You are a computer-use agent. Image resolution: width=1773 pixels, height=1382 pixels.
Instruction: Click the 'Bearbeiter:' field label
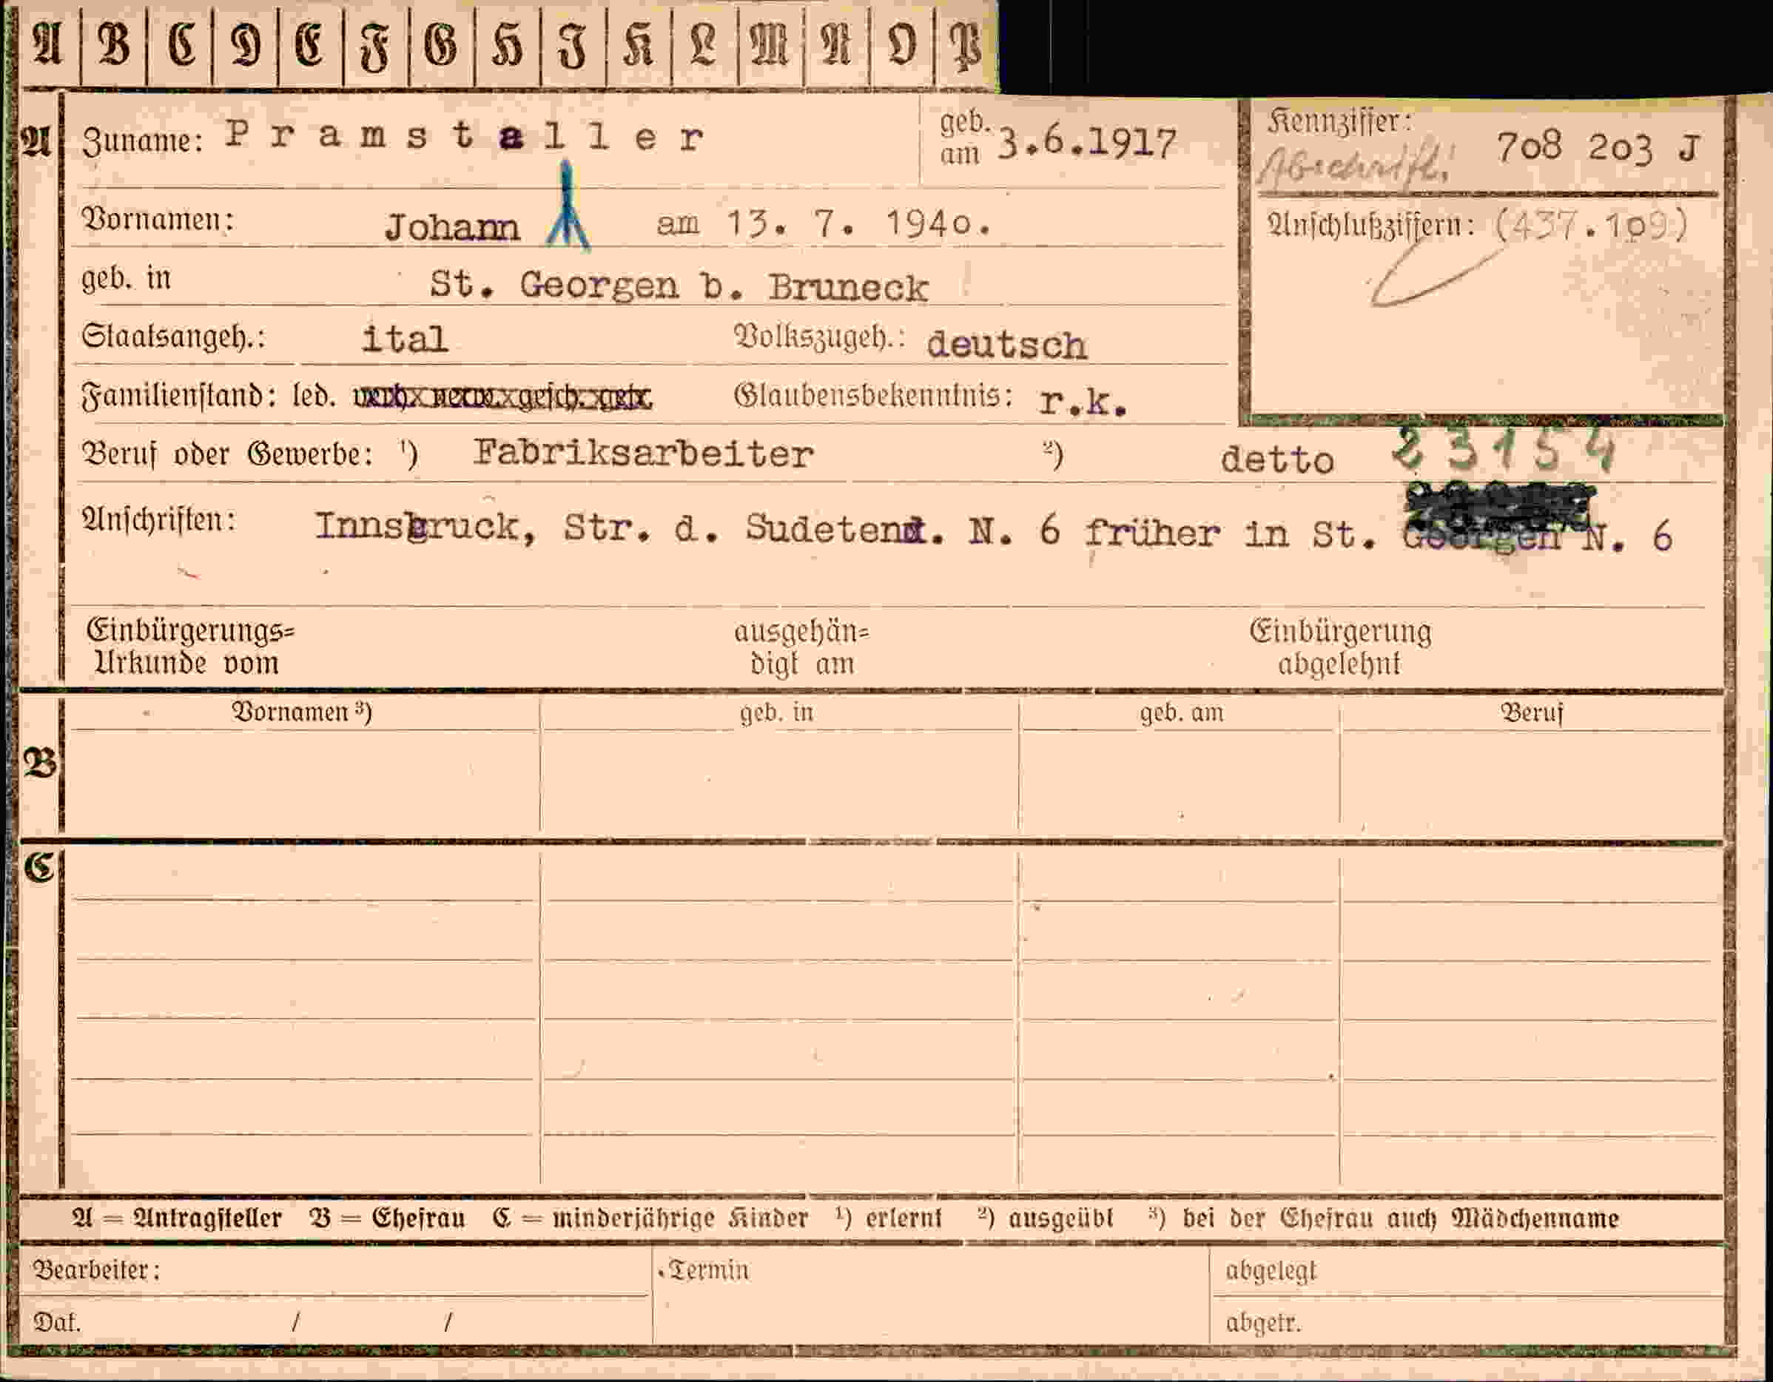(x=97, y=1270)
